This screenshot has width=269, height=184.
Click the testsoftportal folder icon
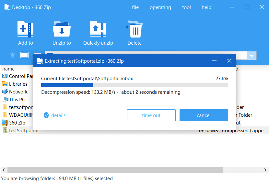point(5,107)
